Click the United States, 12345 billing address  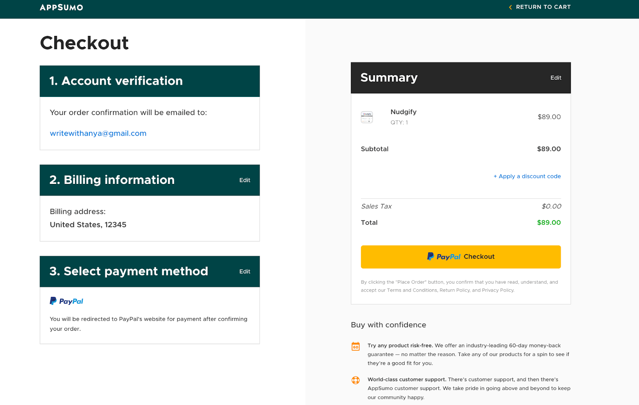[x=88, y=225]
